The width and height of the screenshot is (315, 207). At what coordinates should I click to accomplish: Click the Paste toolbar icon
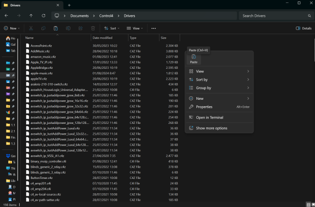(x=56, y=29)
